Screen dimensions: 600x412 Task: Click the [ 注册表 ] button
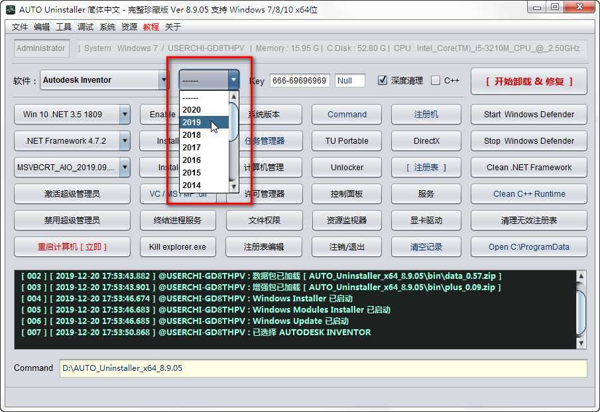pyautogui.click(x=426, y=168)
